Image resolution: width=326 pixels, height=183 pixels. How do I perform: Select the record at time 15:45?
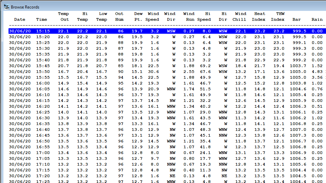tap(167, 66)
